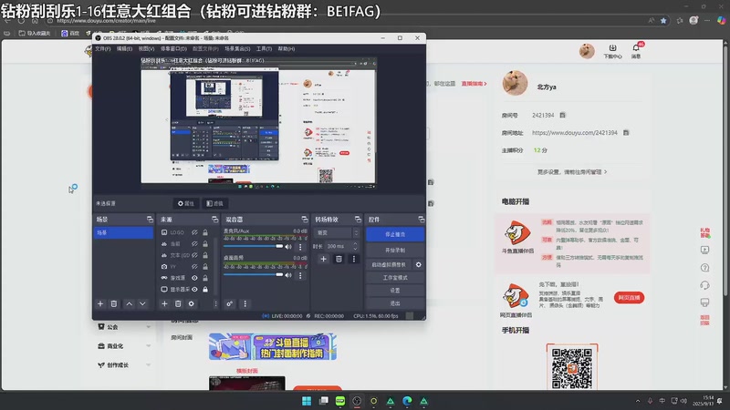Toggle lock on 游戏源 source
The image size is (730, 410).
[x=204, y=278]
